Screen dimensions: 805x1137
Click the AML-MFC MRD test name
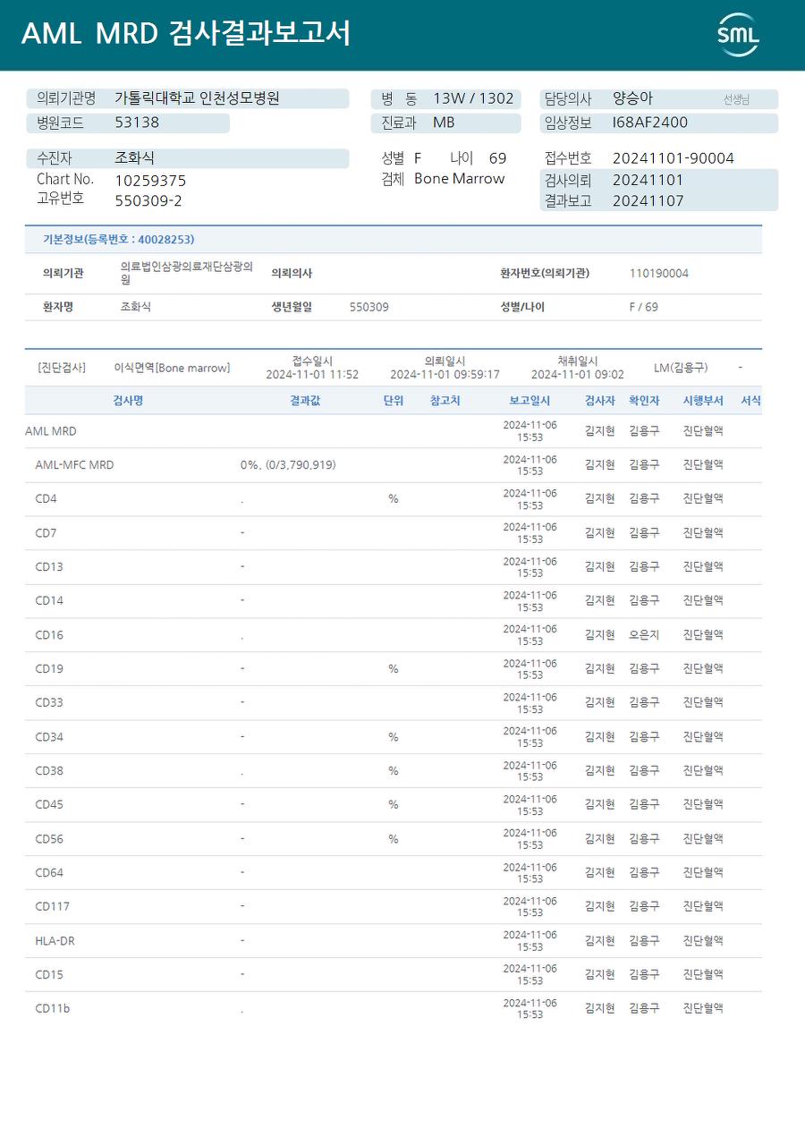pos(74,465)
